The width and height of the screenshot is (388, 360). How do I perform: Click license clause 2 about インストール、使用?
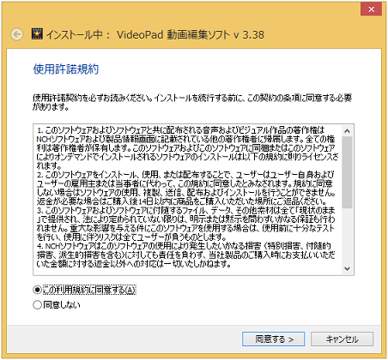point(186,188)
